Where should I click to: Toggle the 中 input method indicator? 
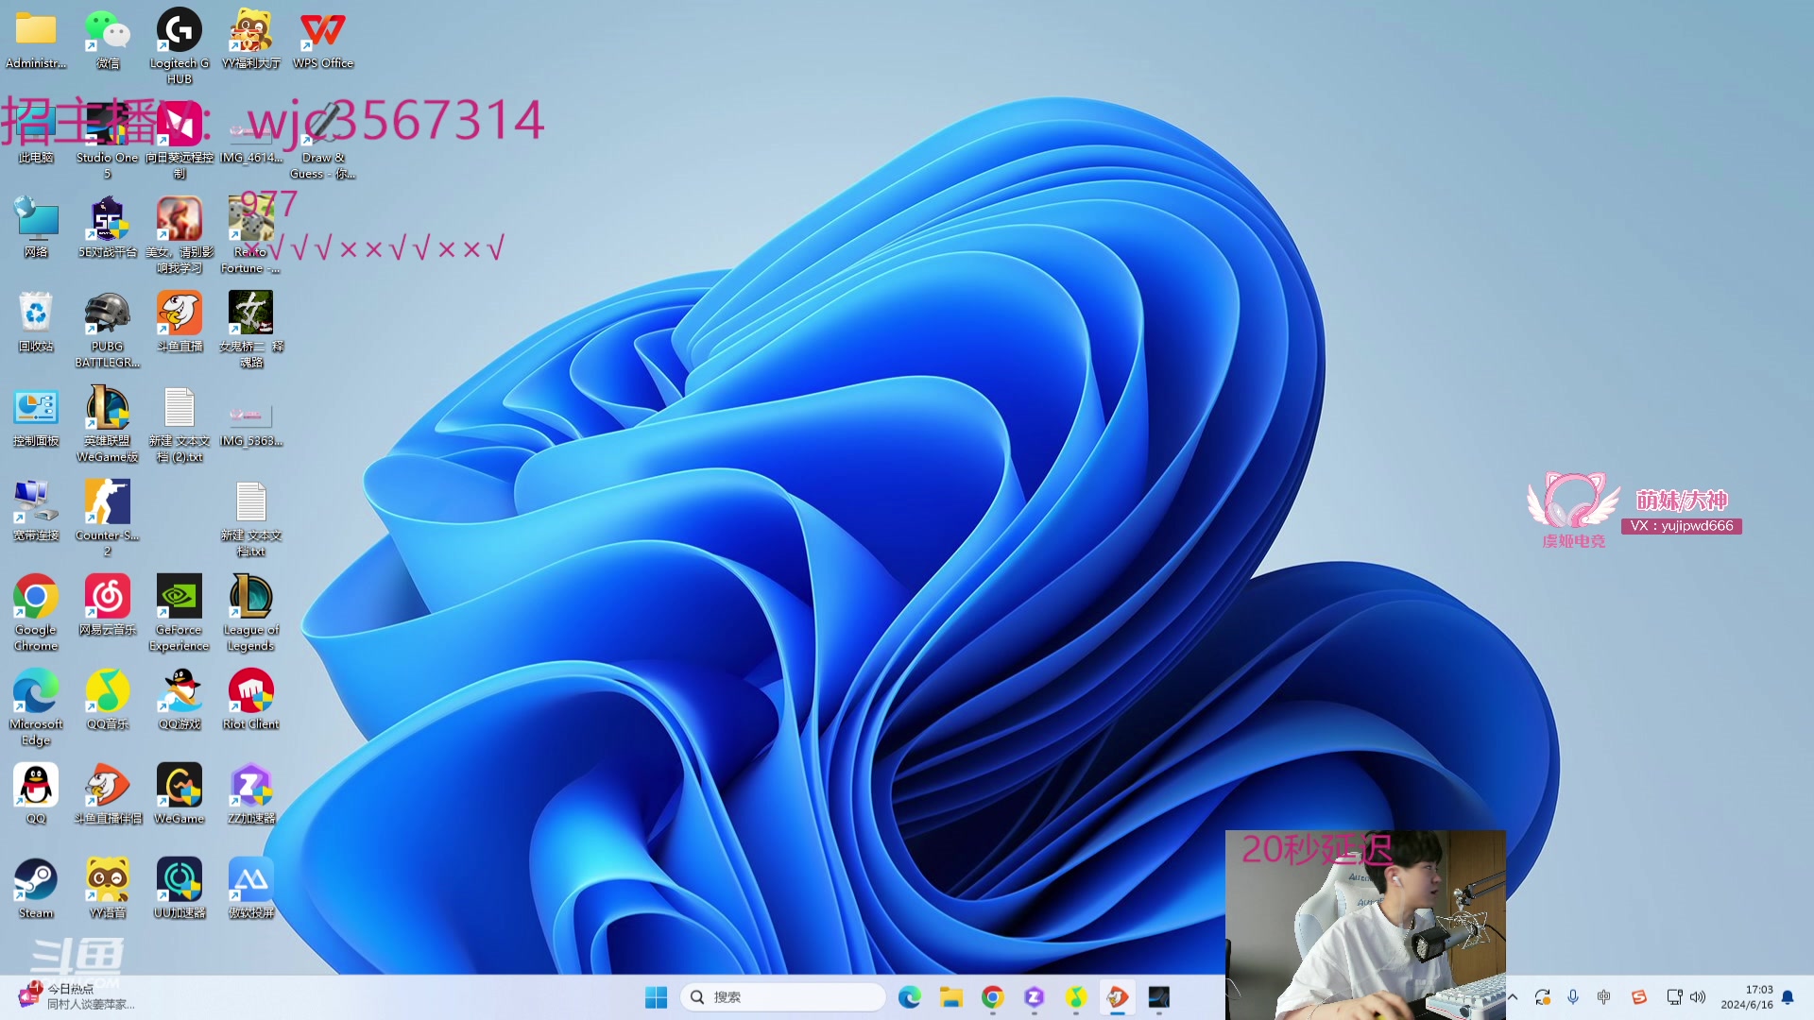tap(1604, 997)
